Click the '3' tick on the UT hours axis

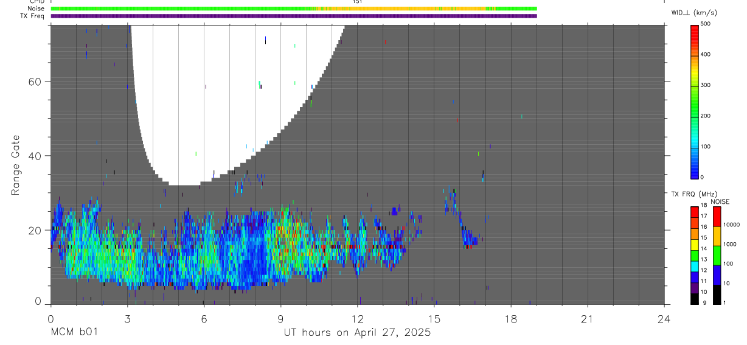click(127, 319)
